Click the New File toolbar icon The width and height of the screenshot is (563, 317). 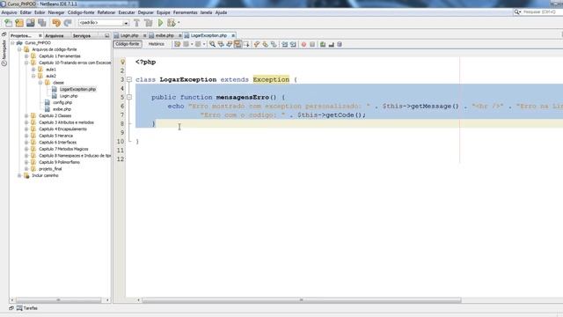point(8,23)
